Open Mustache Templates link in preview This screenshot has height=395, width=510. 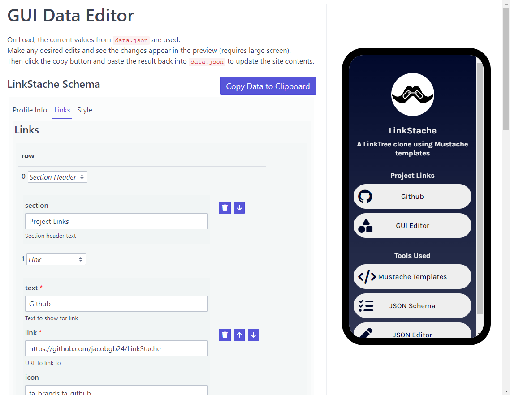tap(412, 277)
